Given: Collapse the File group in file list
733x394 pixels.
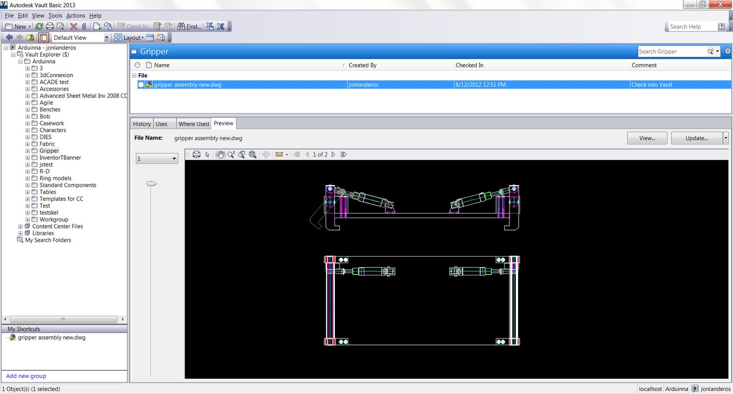Looking at the screenshot, I should pos(134,76).
